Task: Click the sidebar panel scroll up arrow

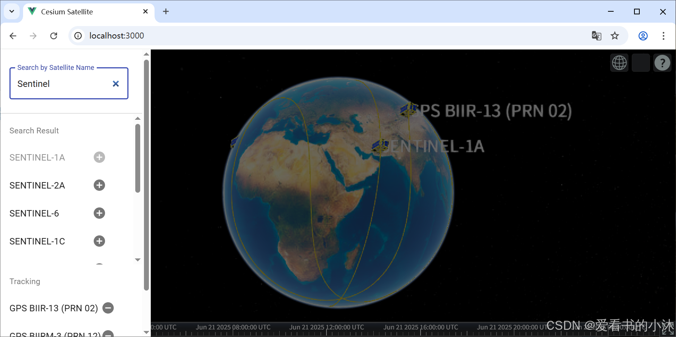Action: (x=146, y=54)
